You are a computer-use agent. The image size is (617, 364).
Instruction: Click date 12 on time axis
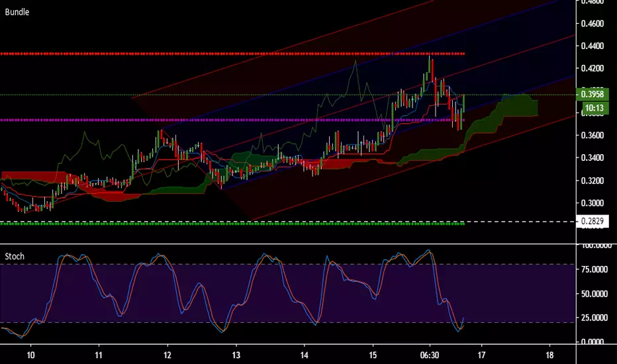(167, 355)
